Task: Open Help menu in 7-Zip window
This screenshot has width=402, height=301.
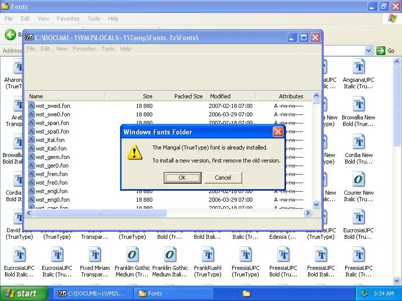Action: [125, 49]
